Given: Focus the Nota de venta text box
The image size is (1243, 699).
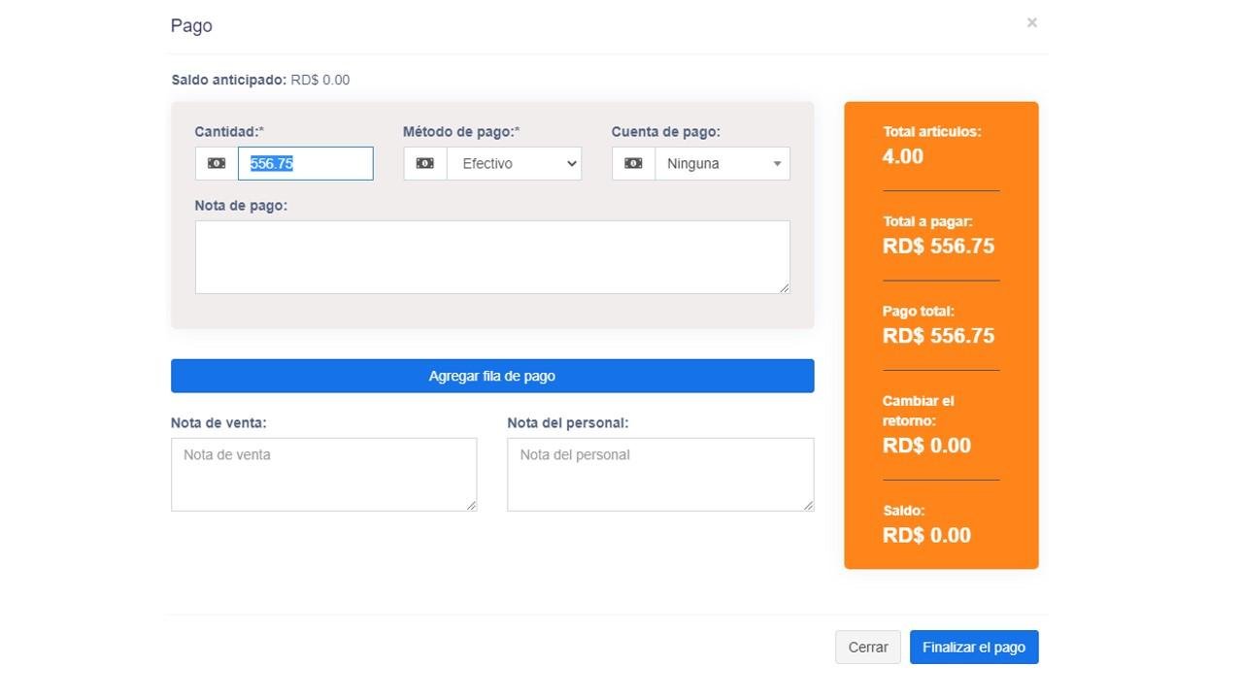Looking at the screenshot, I should point(323,474).
